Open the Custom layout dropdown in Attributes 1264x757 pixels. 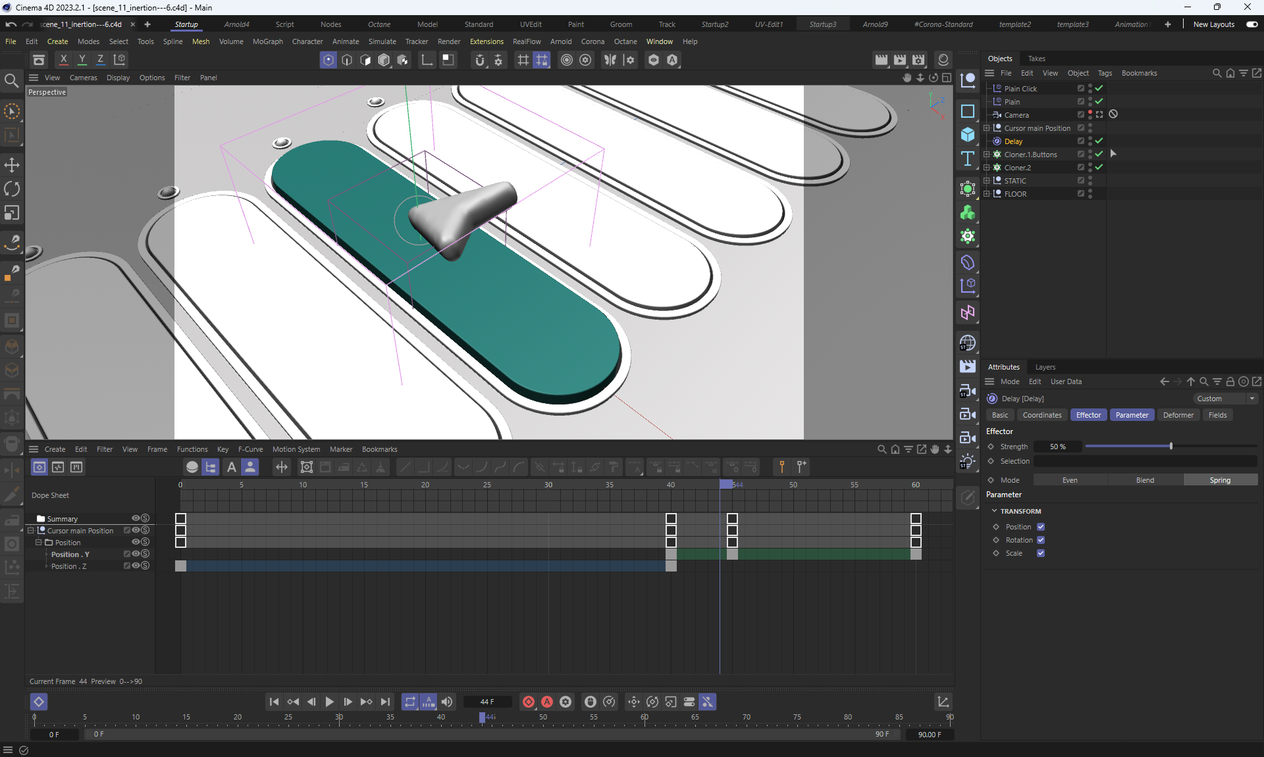pyautogui.click(x=1225, y=399)
